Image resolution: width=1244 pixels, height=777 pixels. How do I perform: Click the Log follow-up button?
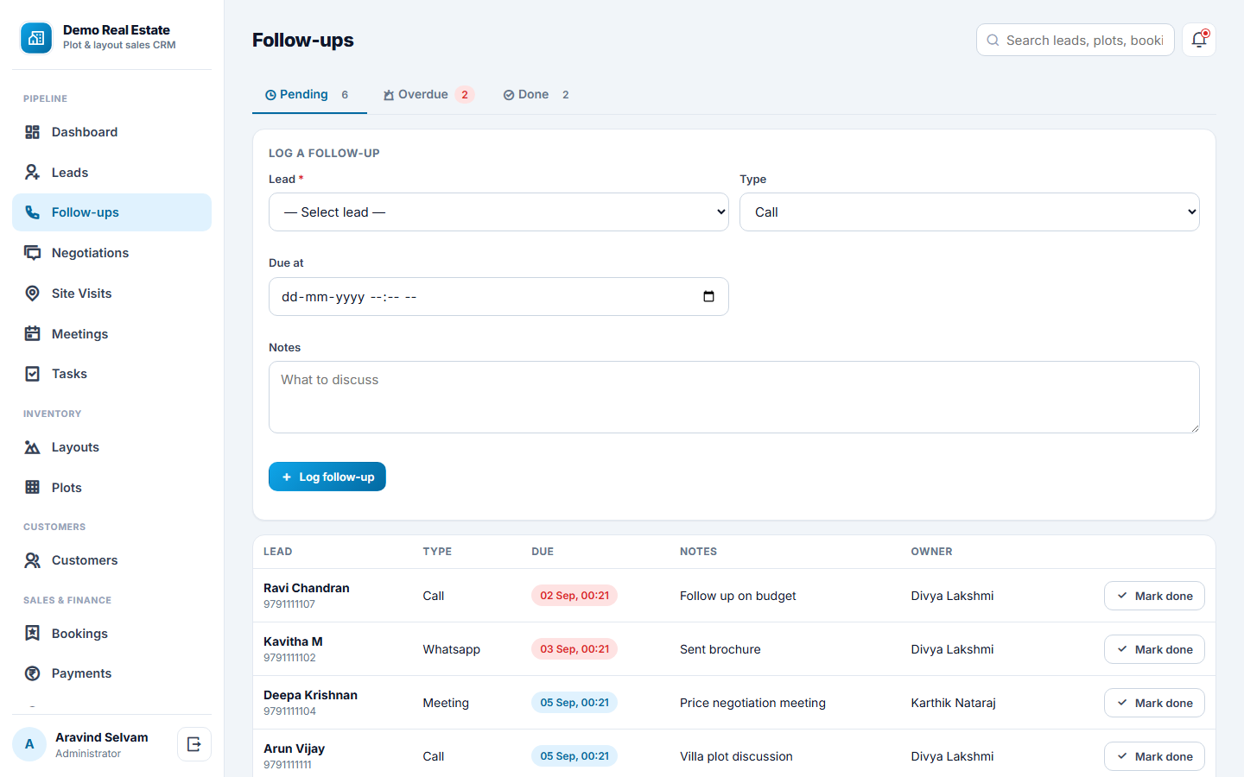pyautogui.click(x=327, y=477)
